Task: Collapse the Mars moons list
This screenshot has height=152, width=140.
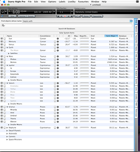Action: point(7,57)
